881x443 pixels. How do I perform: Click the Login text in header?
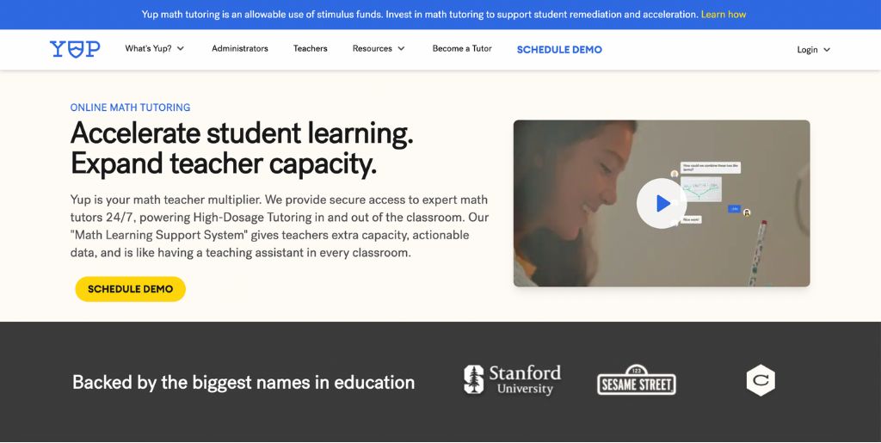(807, 50)
